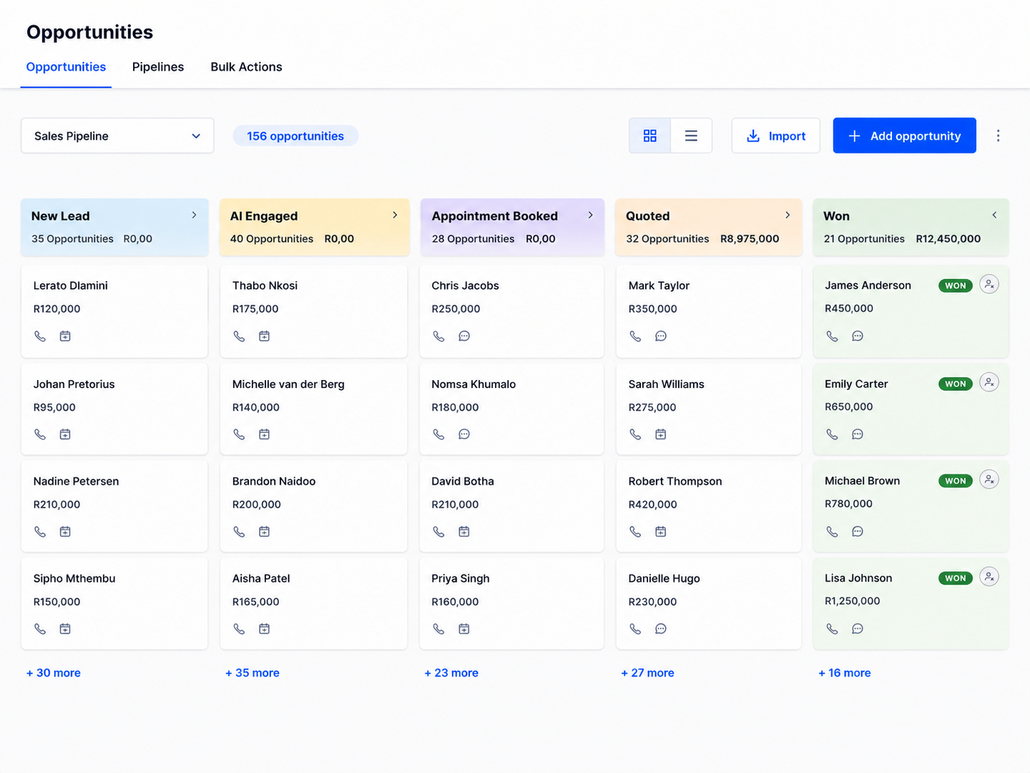Show 27 more Quoted opportunities
The width and height of the screenshot is (1030, 773).
click(647, 673)
